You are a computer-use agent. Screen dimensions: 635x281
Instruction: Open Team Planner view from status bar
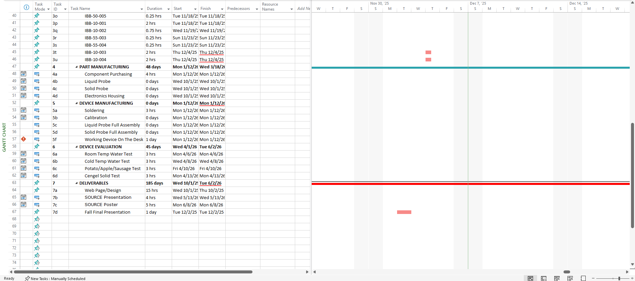click(x=557, y=278)
